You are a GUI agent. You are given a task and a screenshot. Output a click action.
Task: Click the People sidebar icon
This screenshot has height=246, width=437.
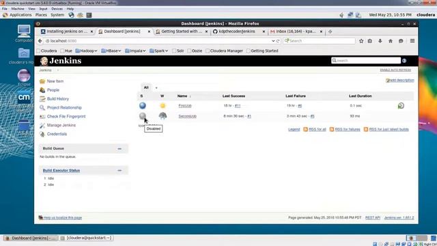[x=42, y=90]
